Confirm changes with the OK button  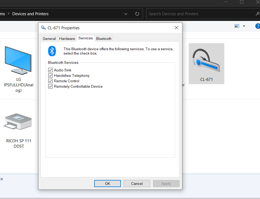107,184
